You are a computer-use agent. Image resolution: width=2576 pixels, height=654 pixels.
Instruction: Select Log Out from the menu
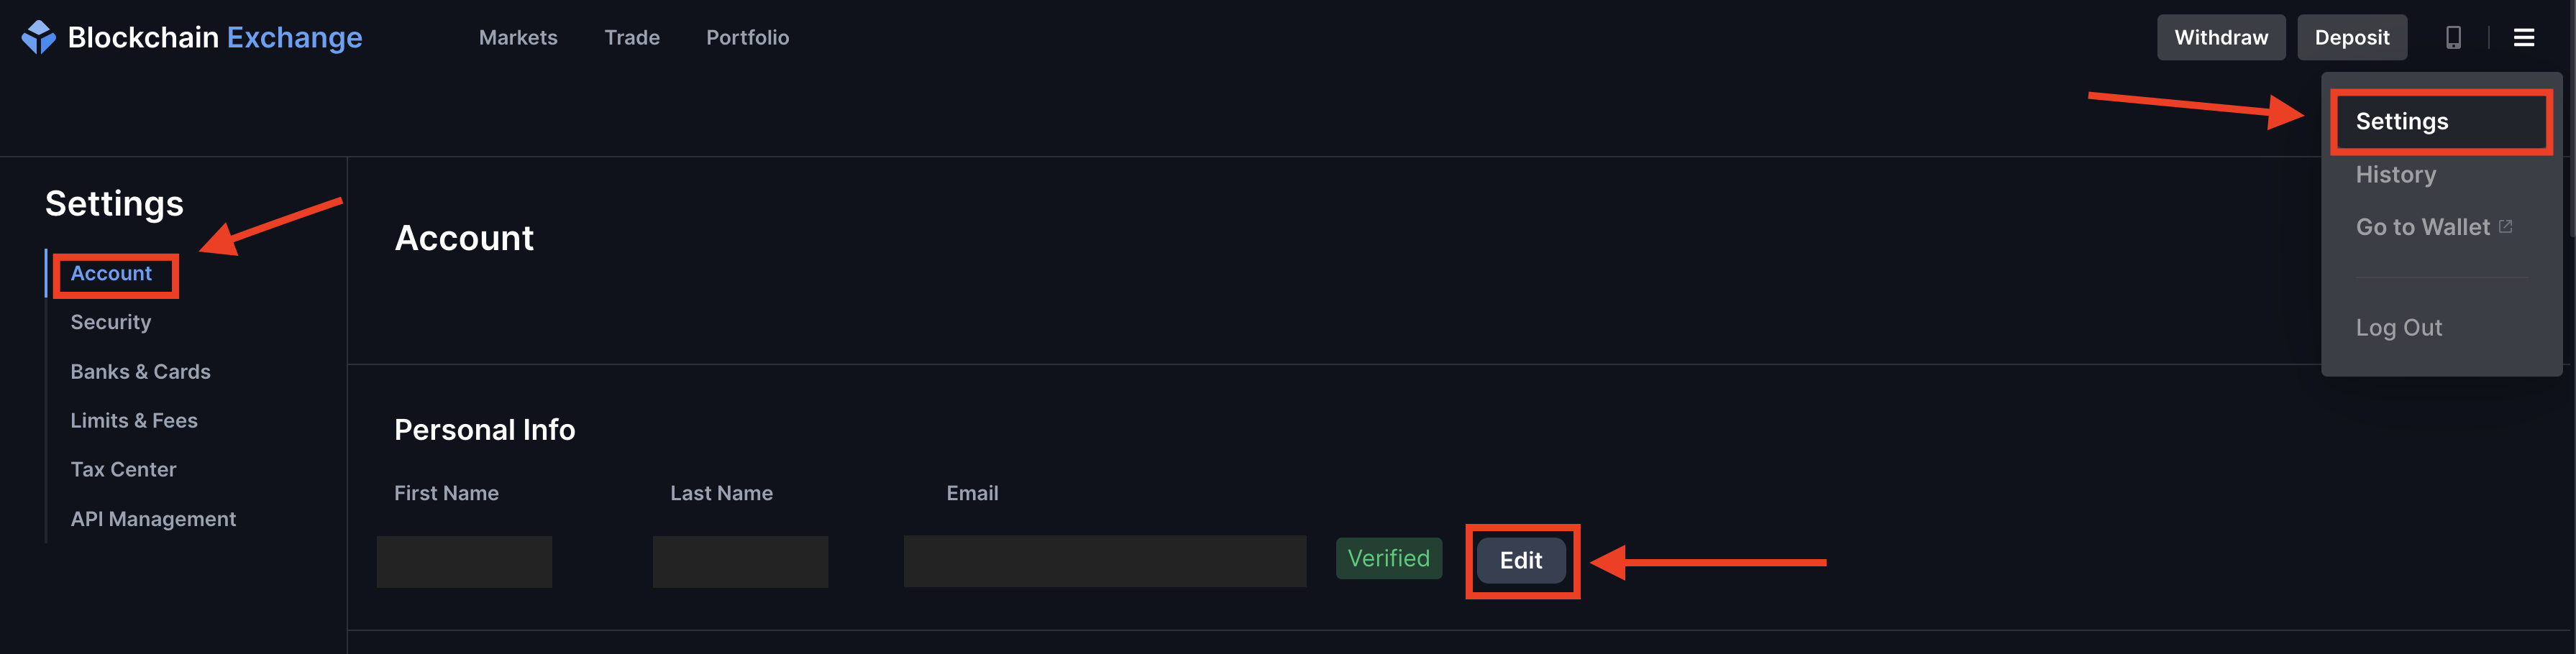click(x=2398, y=327)
